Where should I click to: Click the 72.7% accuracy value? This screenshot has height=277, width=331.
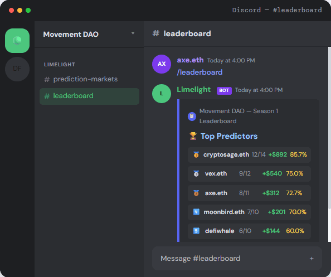coord(294,193)
